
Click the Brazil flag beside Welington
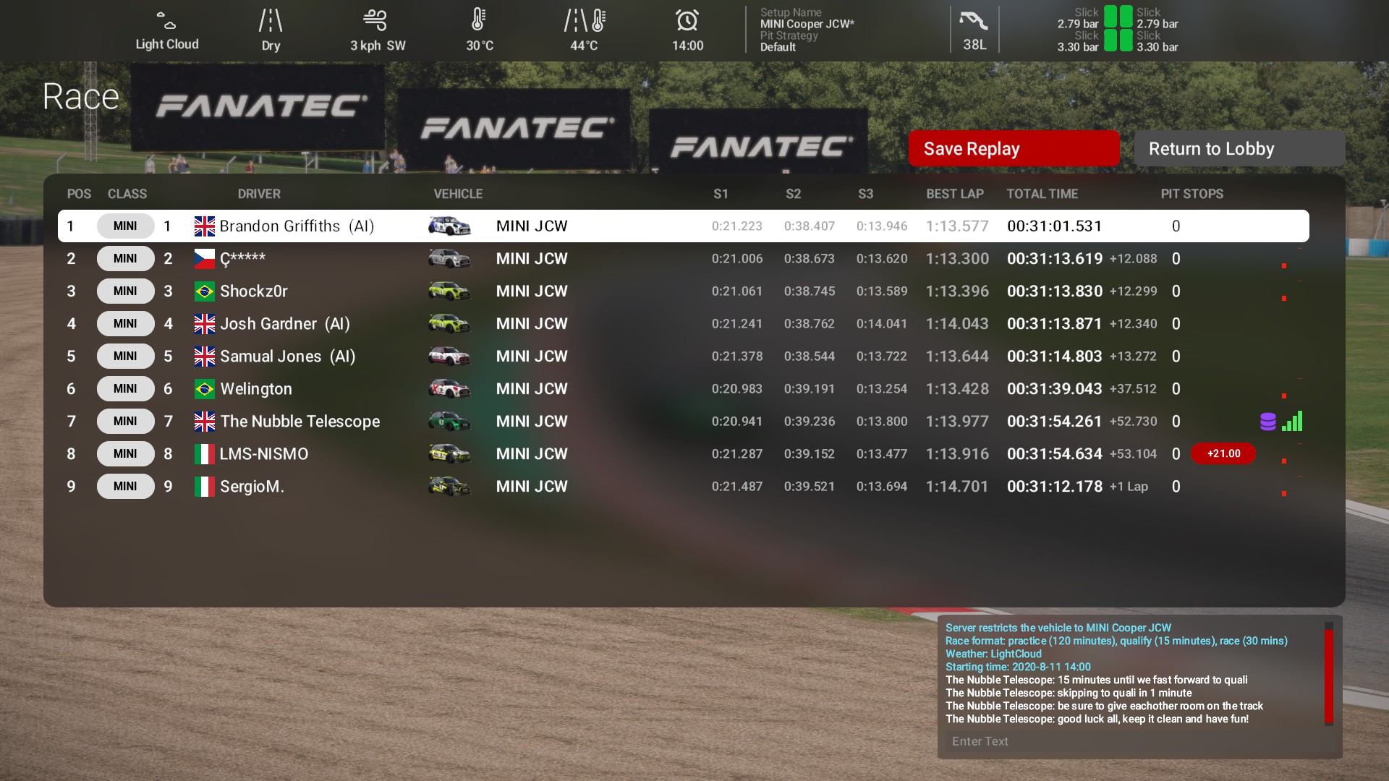(x=205, y=389)
